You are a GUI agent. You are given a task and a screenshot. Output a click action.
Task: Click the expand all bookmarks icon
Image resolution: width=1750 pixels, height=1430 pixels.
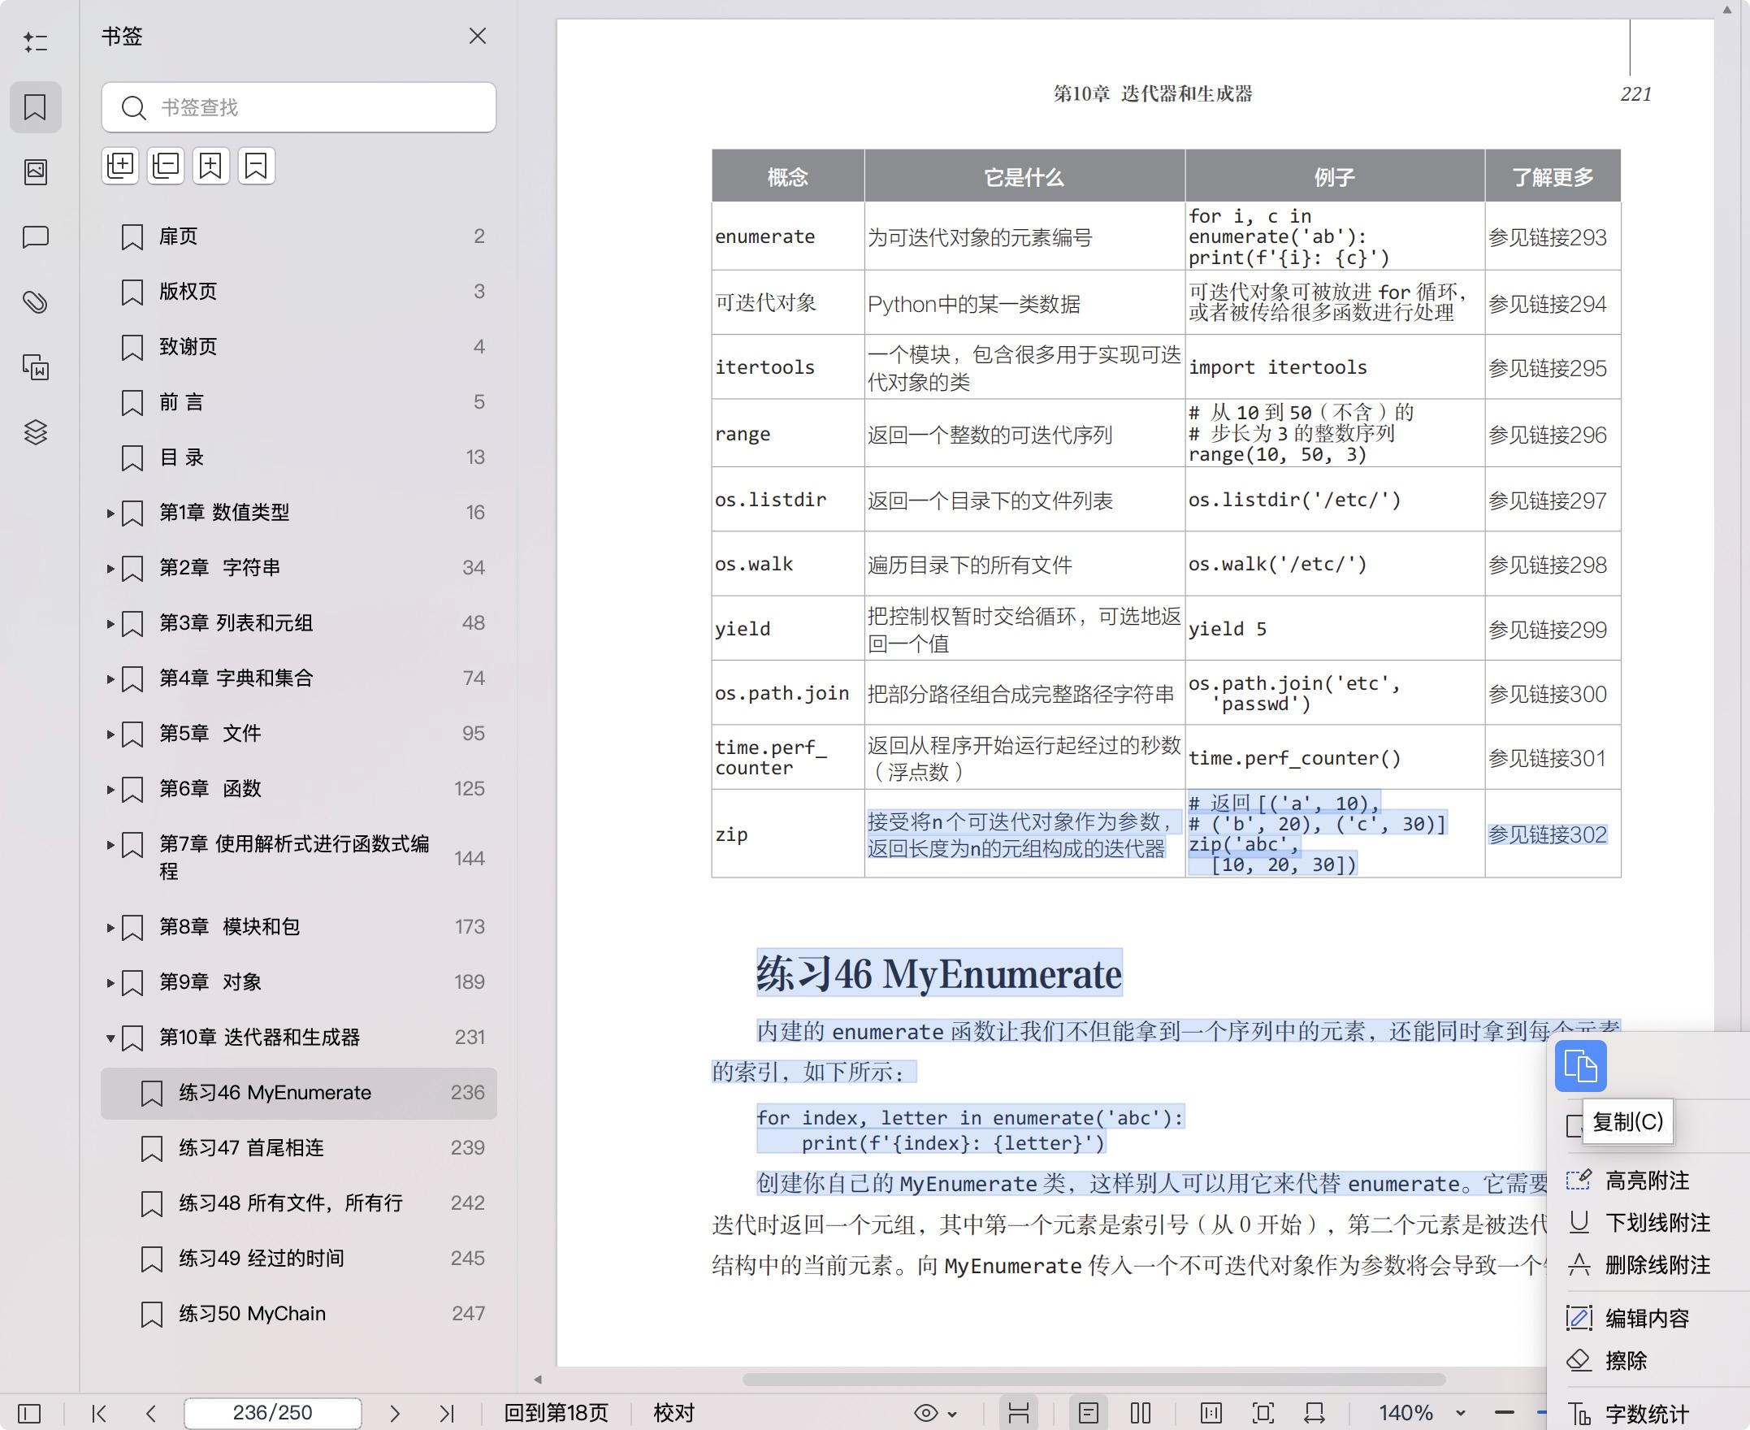coord(120,166)
